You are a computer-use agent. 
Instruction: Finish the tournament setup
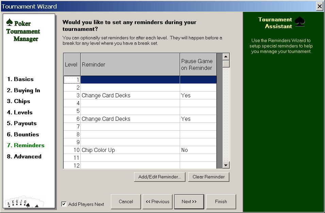click(x=221, y=201)
